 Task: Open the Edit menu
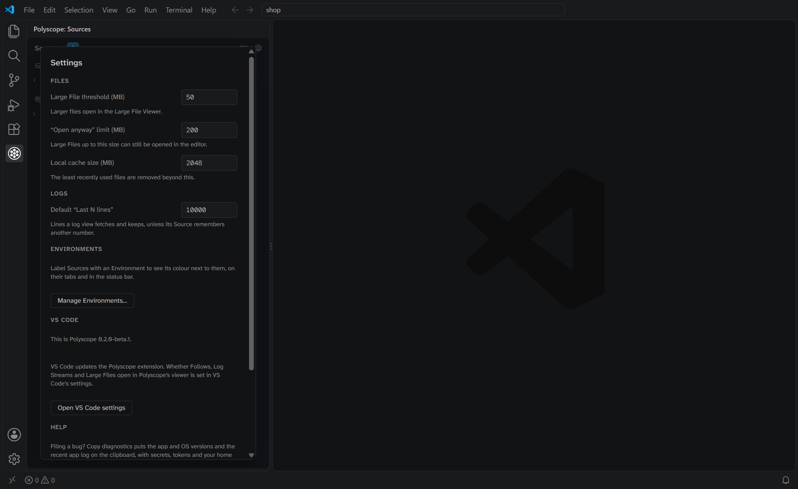pos(50,10)
